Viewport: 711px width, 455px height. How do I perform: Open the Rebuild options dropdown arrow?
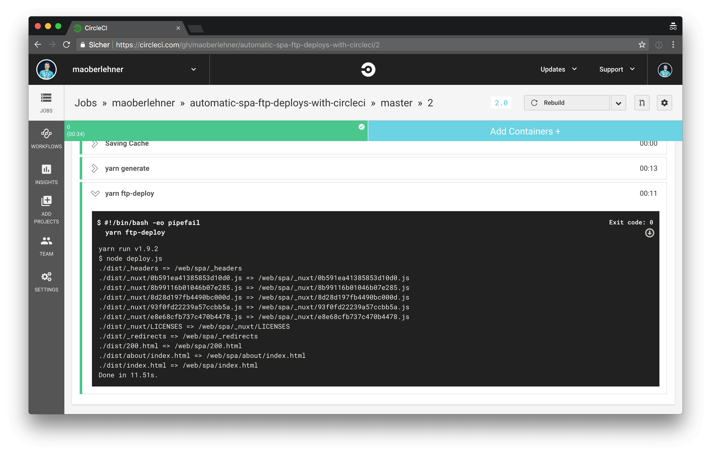(x=618, y=103)
